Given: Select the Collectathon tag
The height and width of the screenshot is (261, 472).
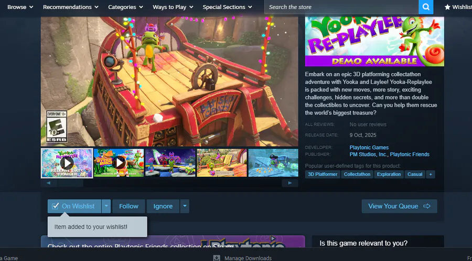Looking at the screenshot, I should pyautogui.click(x=357, y=174).
